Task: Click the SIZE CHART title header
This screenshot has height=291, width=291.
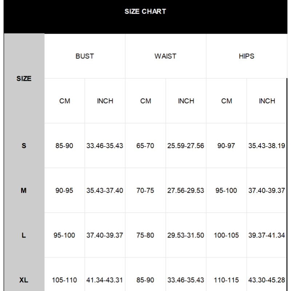Action: tap(145, 11)
